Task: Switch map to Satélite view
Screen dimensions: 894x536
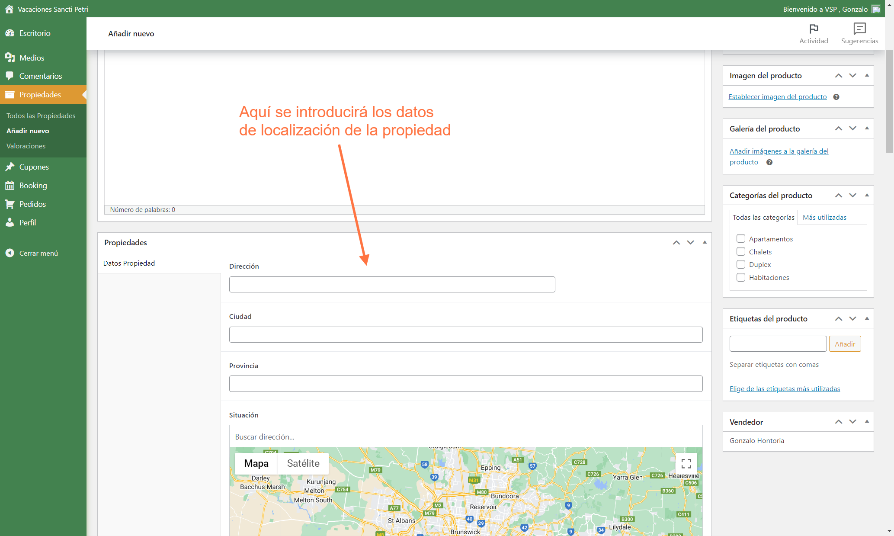Action: [x=303, y=463]
